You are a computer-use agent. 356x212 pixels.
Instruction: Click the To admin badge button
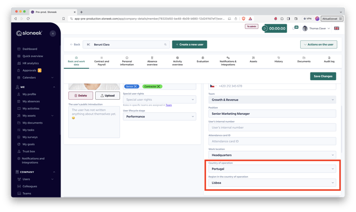[x=251, y=26]
